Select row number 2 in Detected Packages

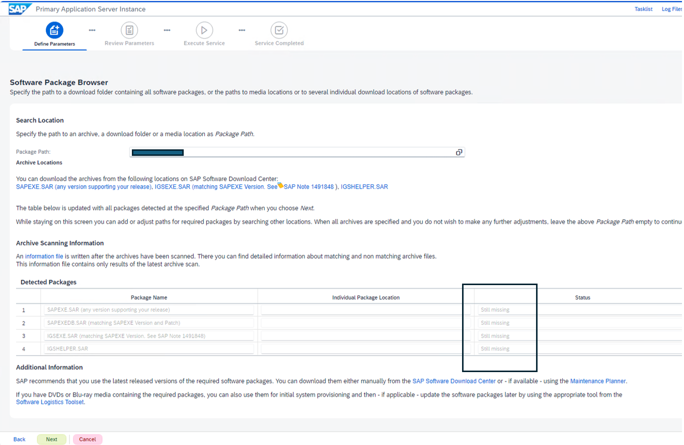24,323
